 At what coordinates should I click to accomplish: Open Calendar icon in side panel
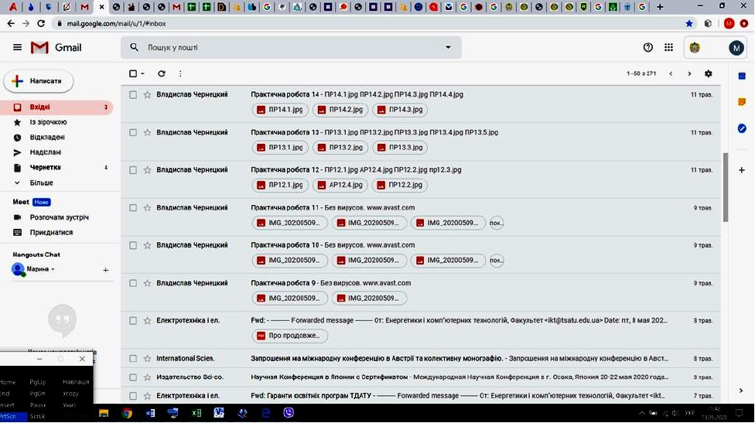742,76
